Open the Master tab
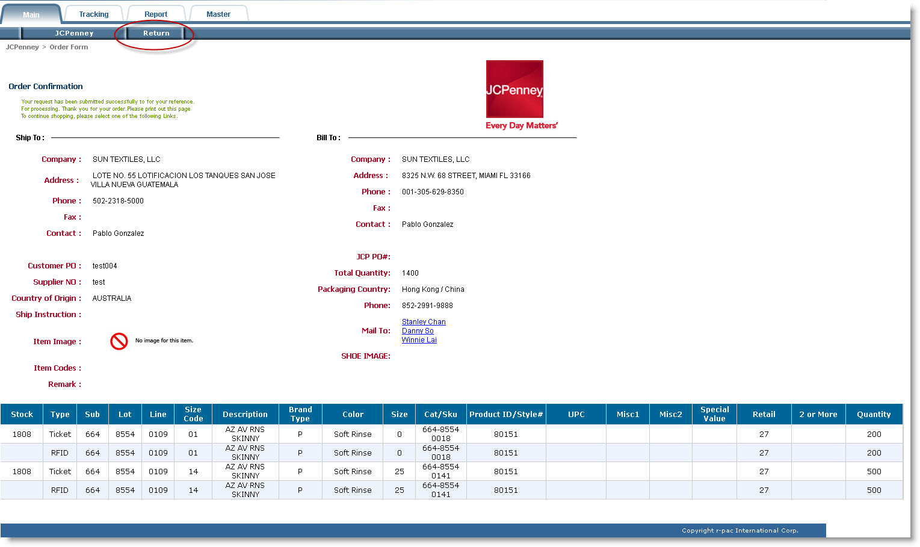This screenshot has height=547, width=920. (218, 14)
